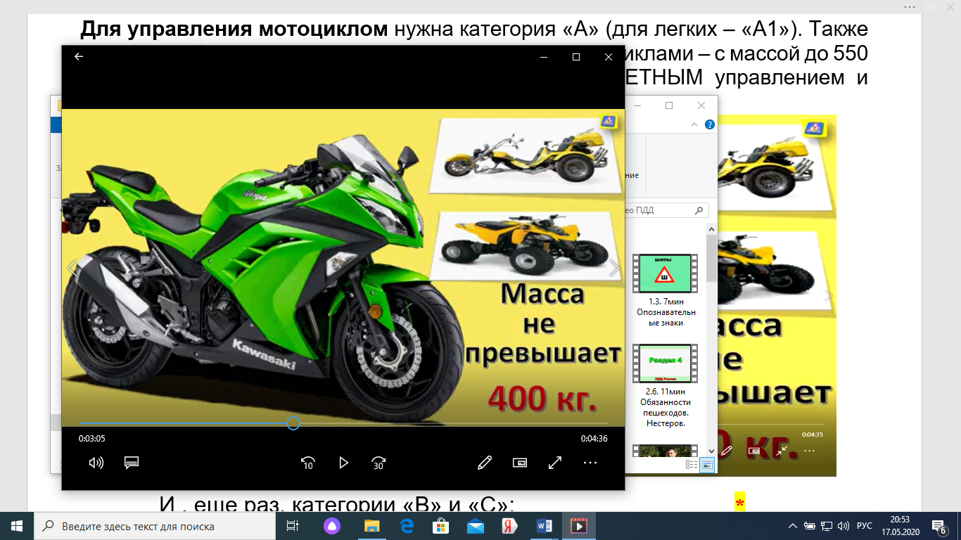The width and height of the screenshot is (961, 540).
Task: Click the Movies & TV taskbar icon
Action: coord(579,526)
